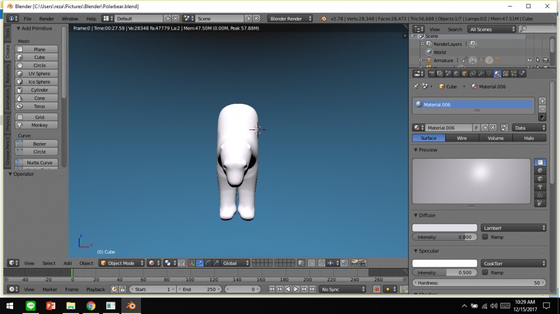Open the Object Mode dropdown
Screen dimensions: 560x314
(121, 263)
